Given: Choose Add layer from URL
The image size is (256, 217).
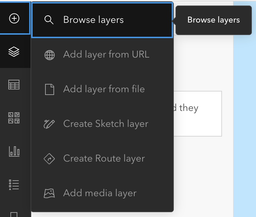Looking at the screenshot, I should tap(106, 54).
